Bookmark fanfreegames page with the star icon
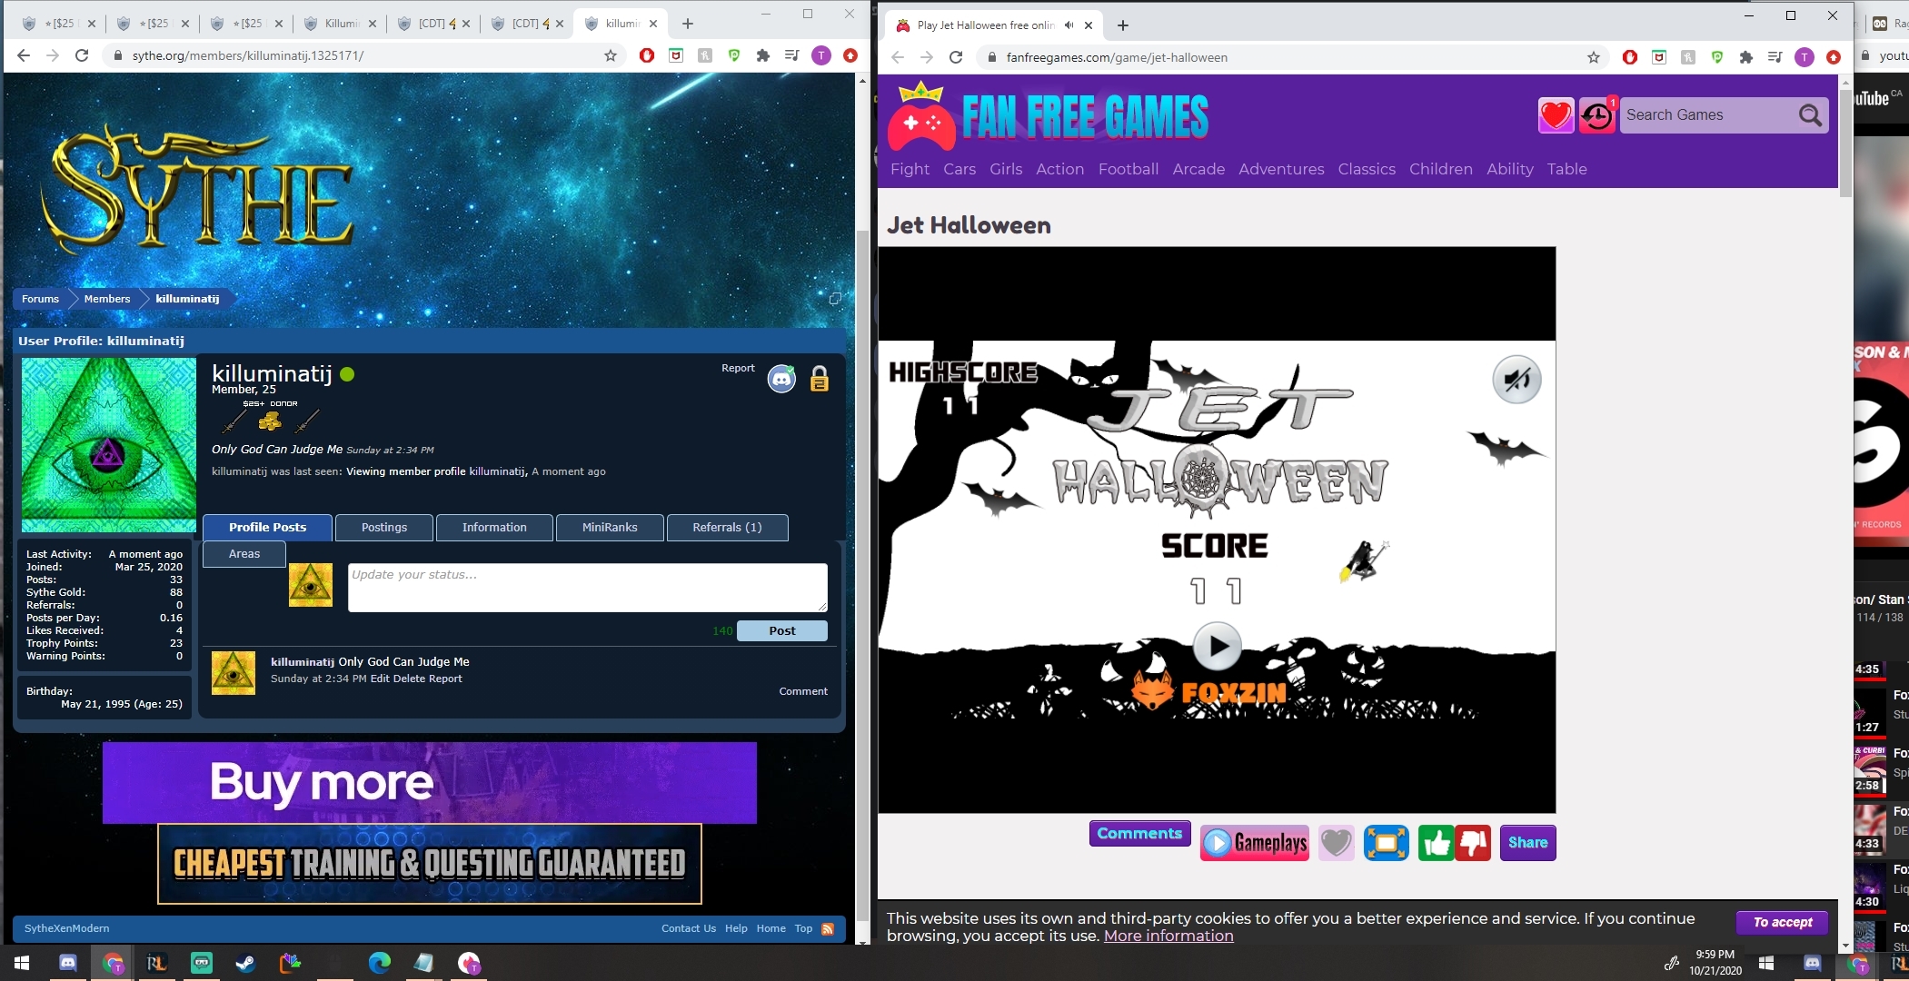This screenshot has height=981, width=1909. [1594, 57]
